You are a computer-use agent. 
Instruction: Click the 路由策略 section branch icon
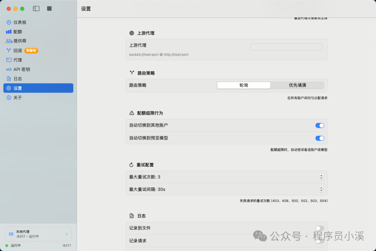click(x=132, y=73)
